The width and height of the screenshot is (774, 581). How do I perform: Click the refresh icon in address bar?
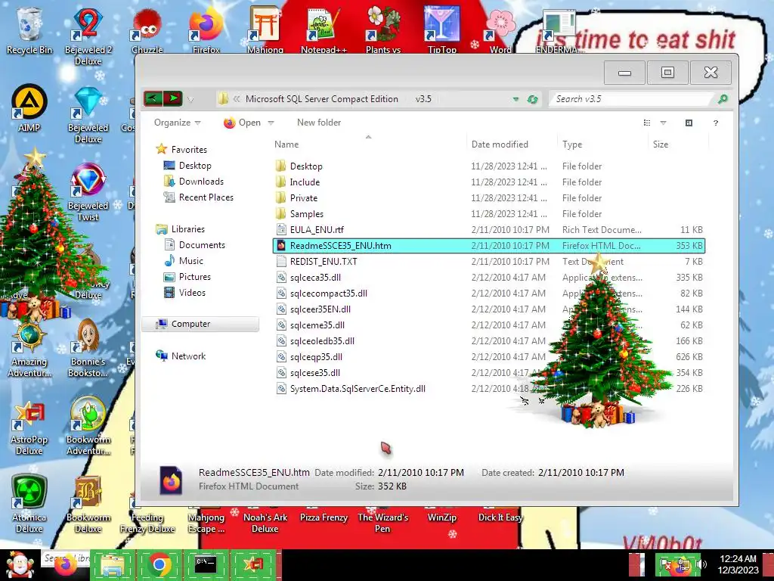[x=532, y=99]
